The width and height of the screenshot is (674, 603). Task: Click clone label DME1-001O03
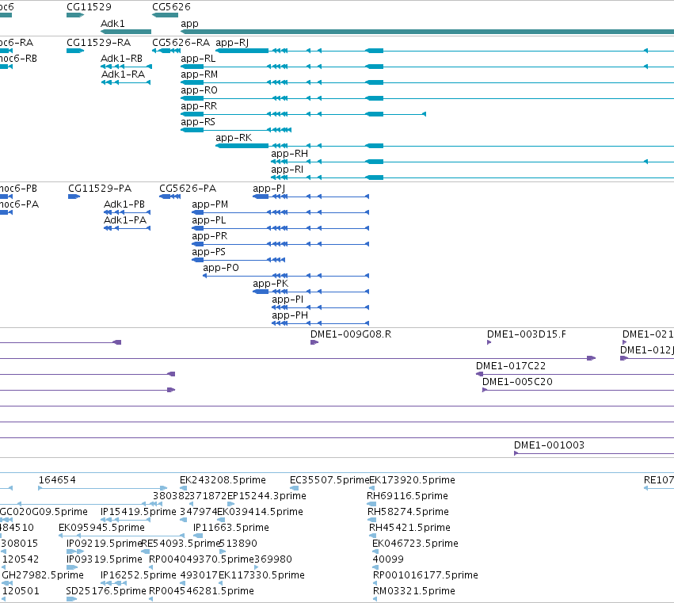tap(550, 445)
